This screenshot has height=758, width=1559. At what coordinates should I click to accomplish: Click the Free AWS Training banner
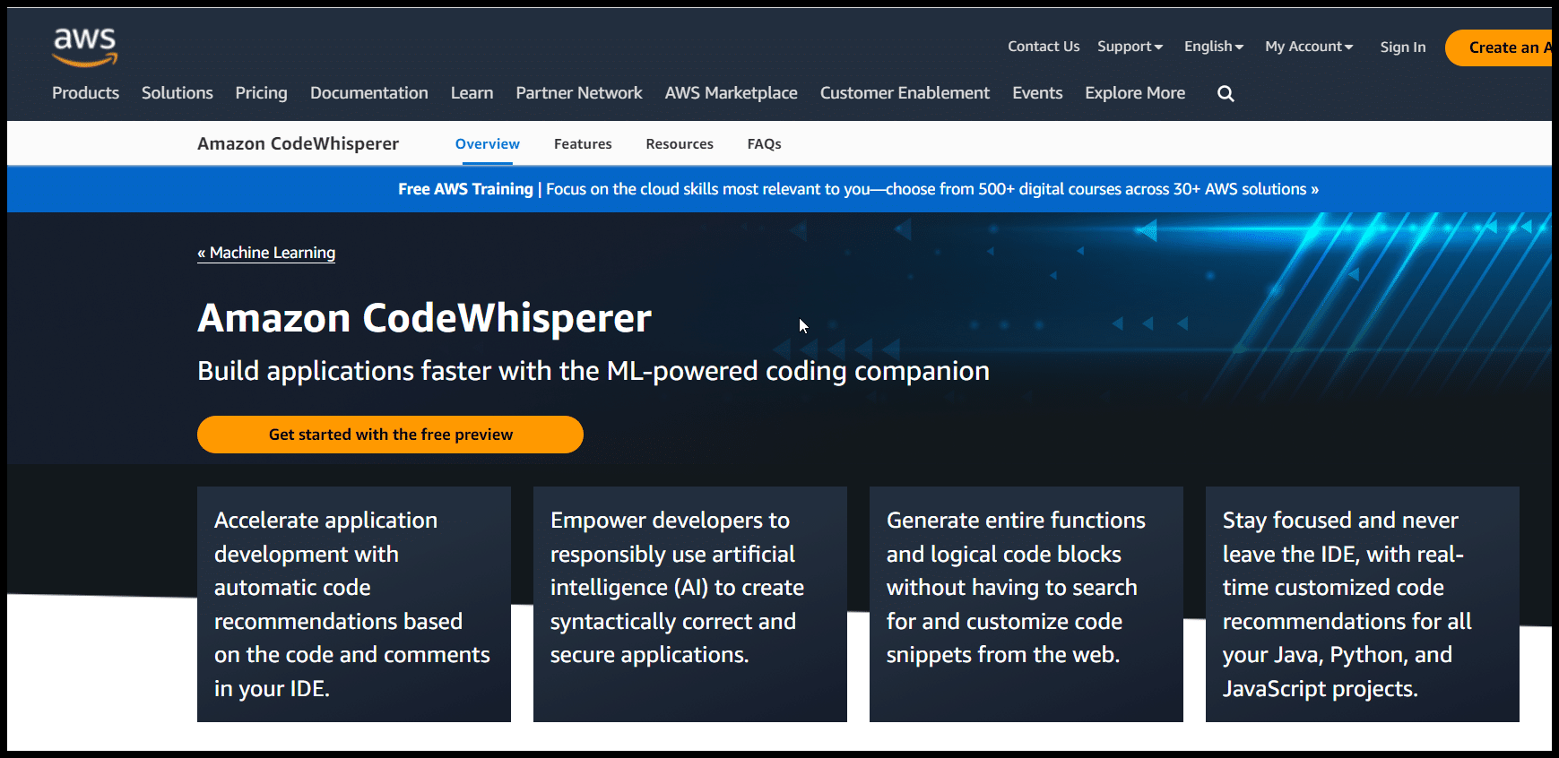pyautogui.click(x=779, y=189)
